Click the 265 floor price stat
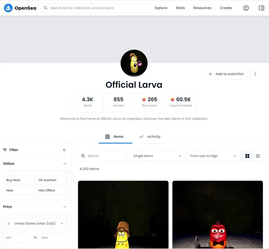 point(150,102)
